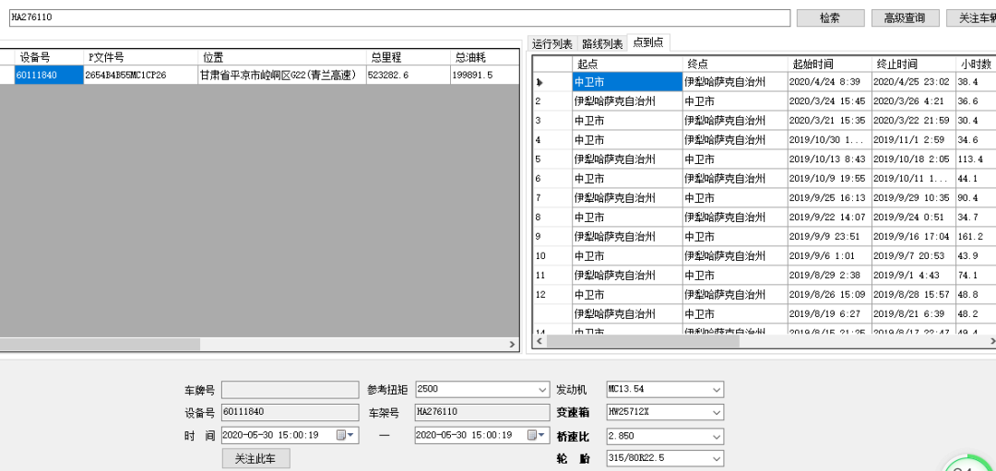Image resolution: width=996 pixels, height=471 pixels.
Task: Click the 总里程 column header
Action: (x=408, y=57)
